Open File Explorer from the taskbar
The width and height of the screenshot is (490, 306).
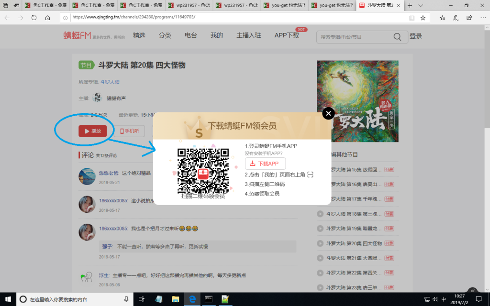pos(175,299)
